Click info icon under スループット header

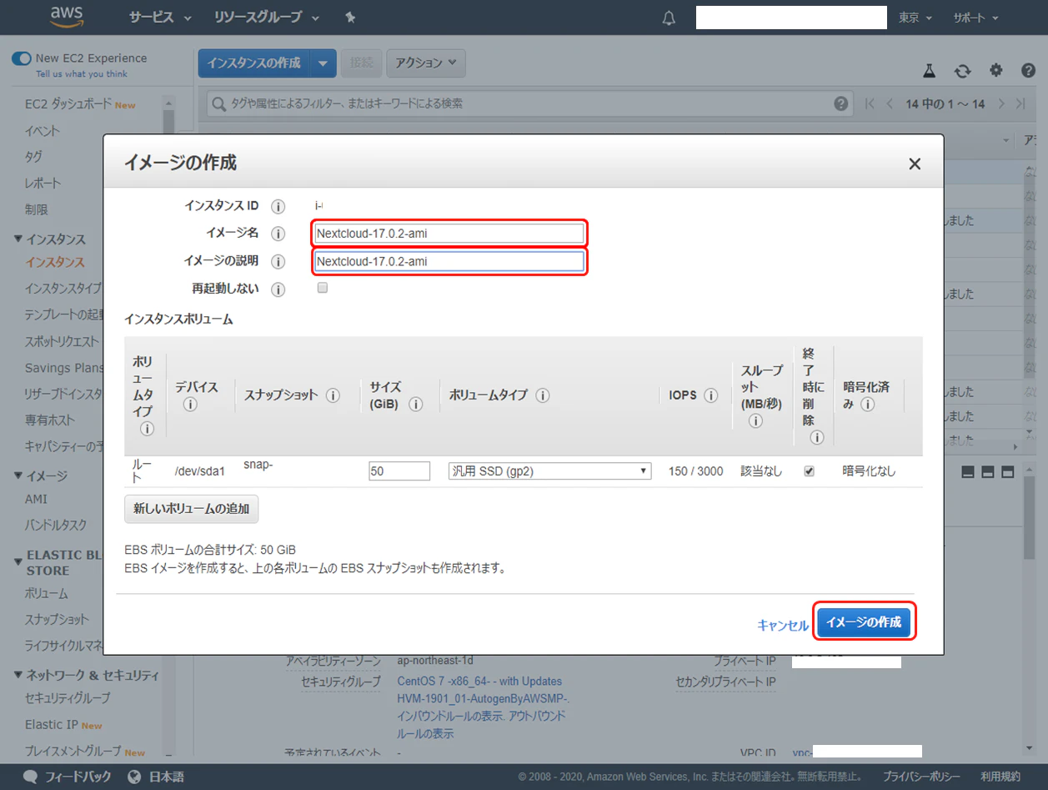click(x=755, y=421)
